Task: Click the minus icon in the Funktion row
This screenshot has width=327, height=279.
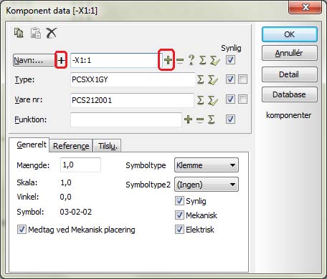Action: coord(200,119)
